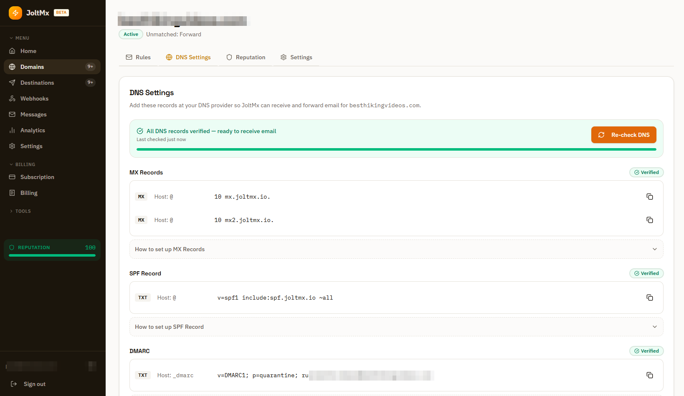The image size is (684, 396).
Task: Click the Webhooks icon in sidebar
Action: click(12, 98)
